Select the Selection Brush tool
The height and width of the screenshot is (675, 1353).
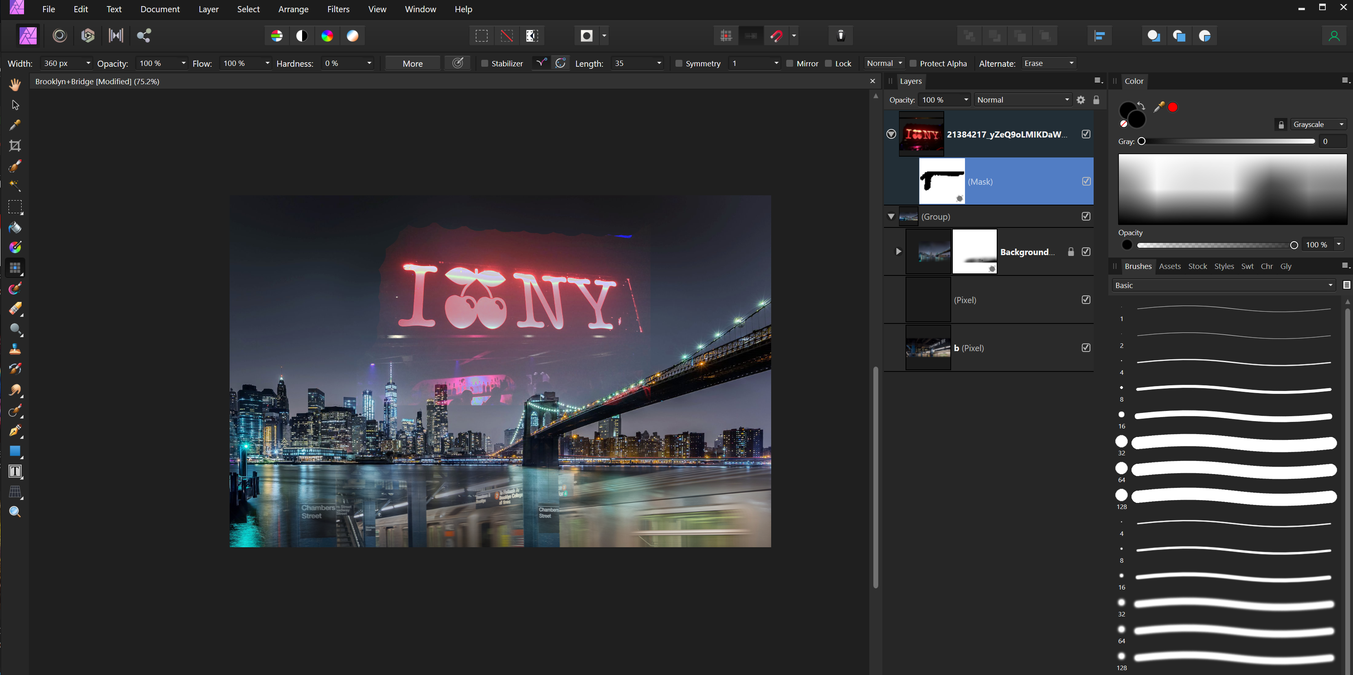15,166
